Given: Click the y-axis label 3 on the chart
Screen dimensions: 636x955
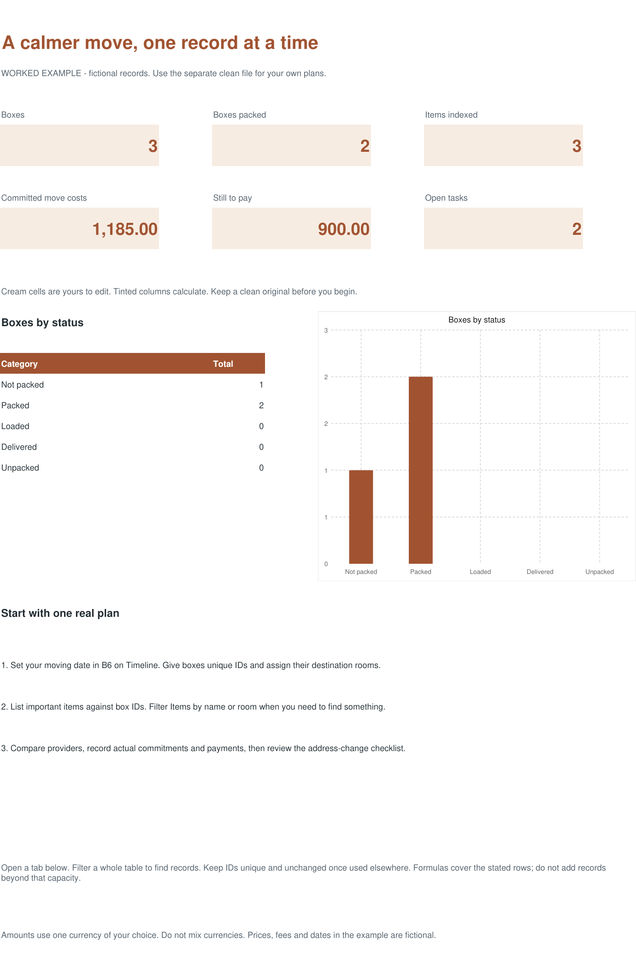Looking at the screenshot, I should [x=326, y=330].
